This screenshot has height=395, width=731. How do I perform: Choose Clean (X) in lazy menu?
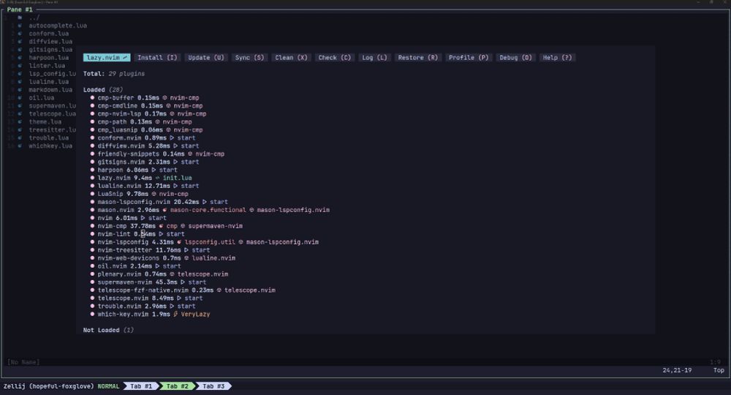(291, 57)
